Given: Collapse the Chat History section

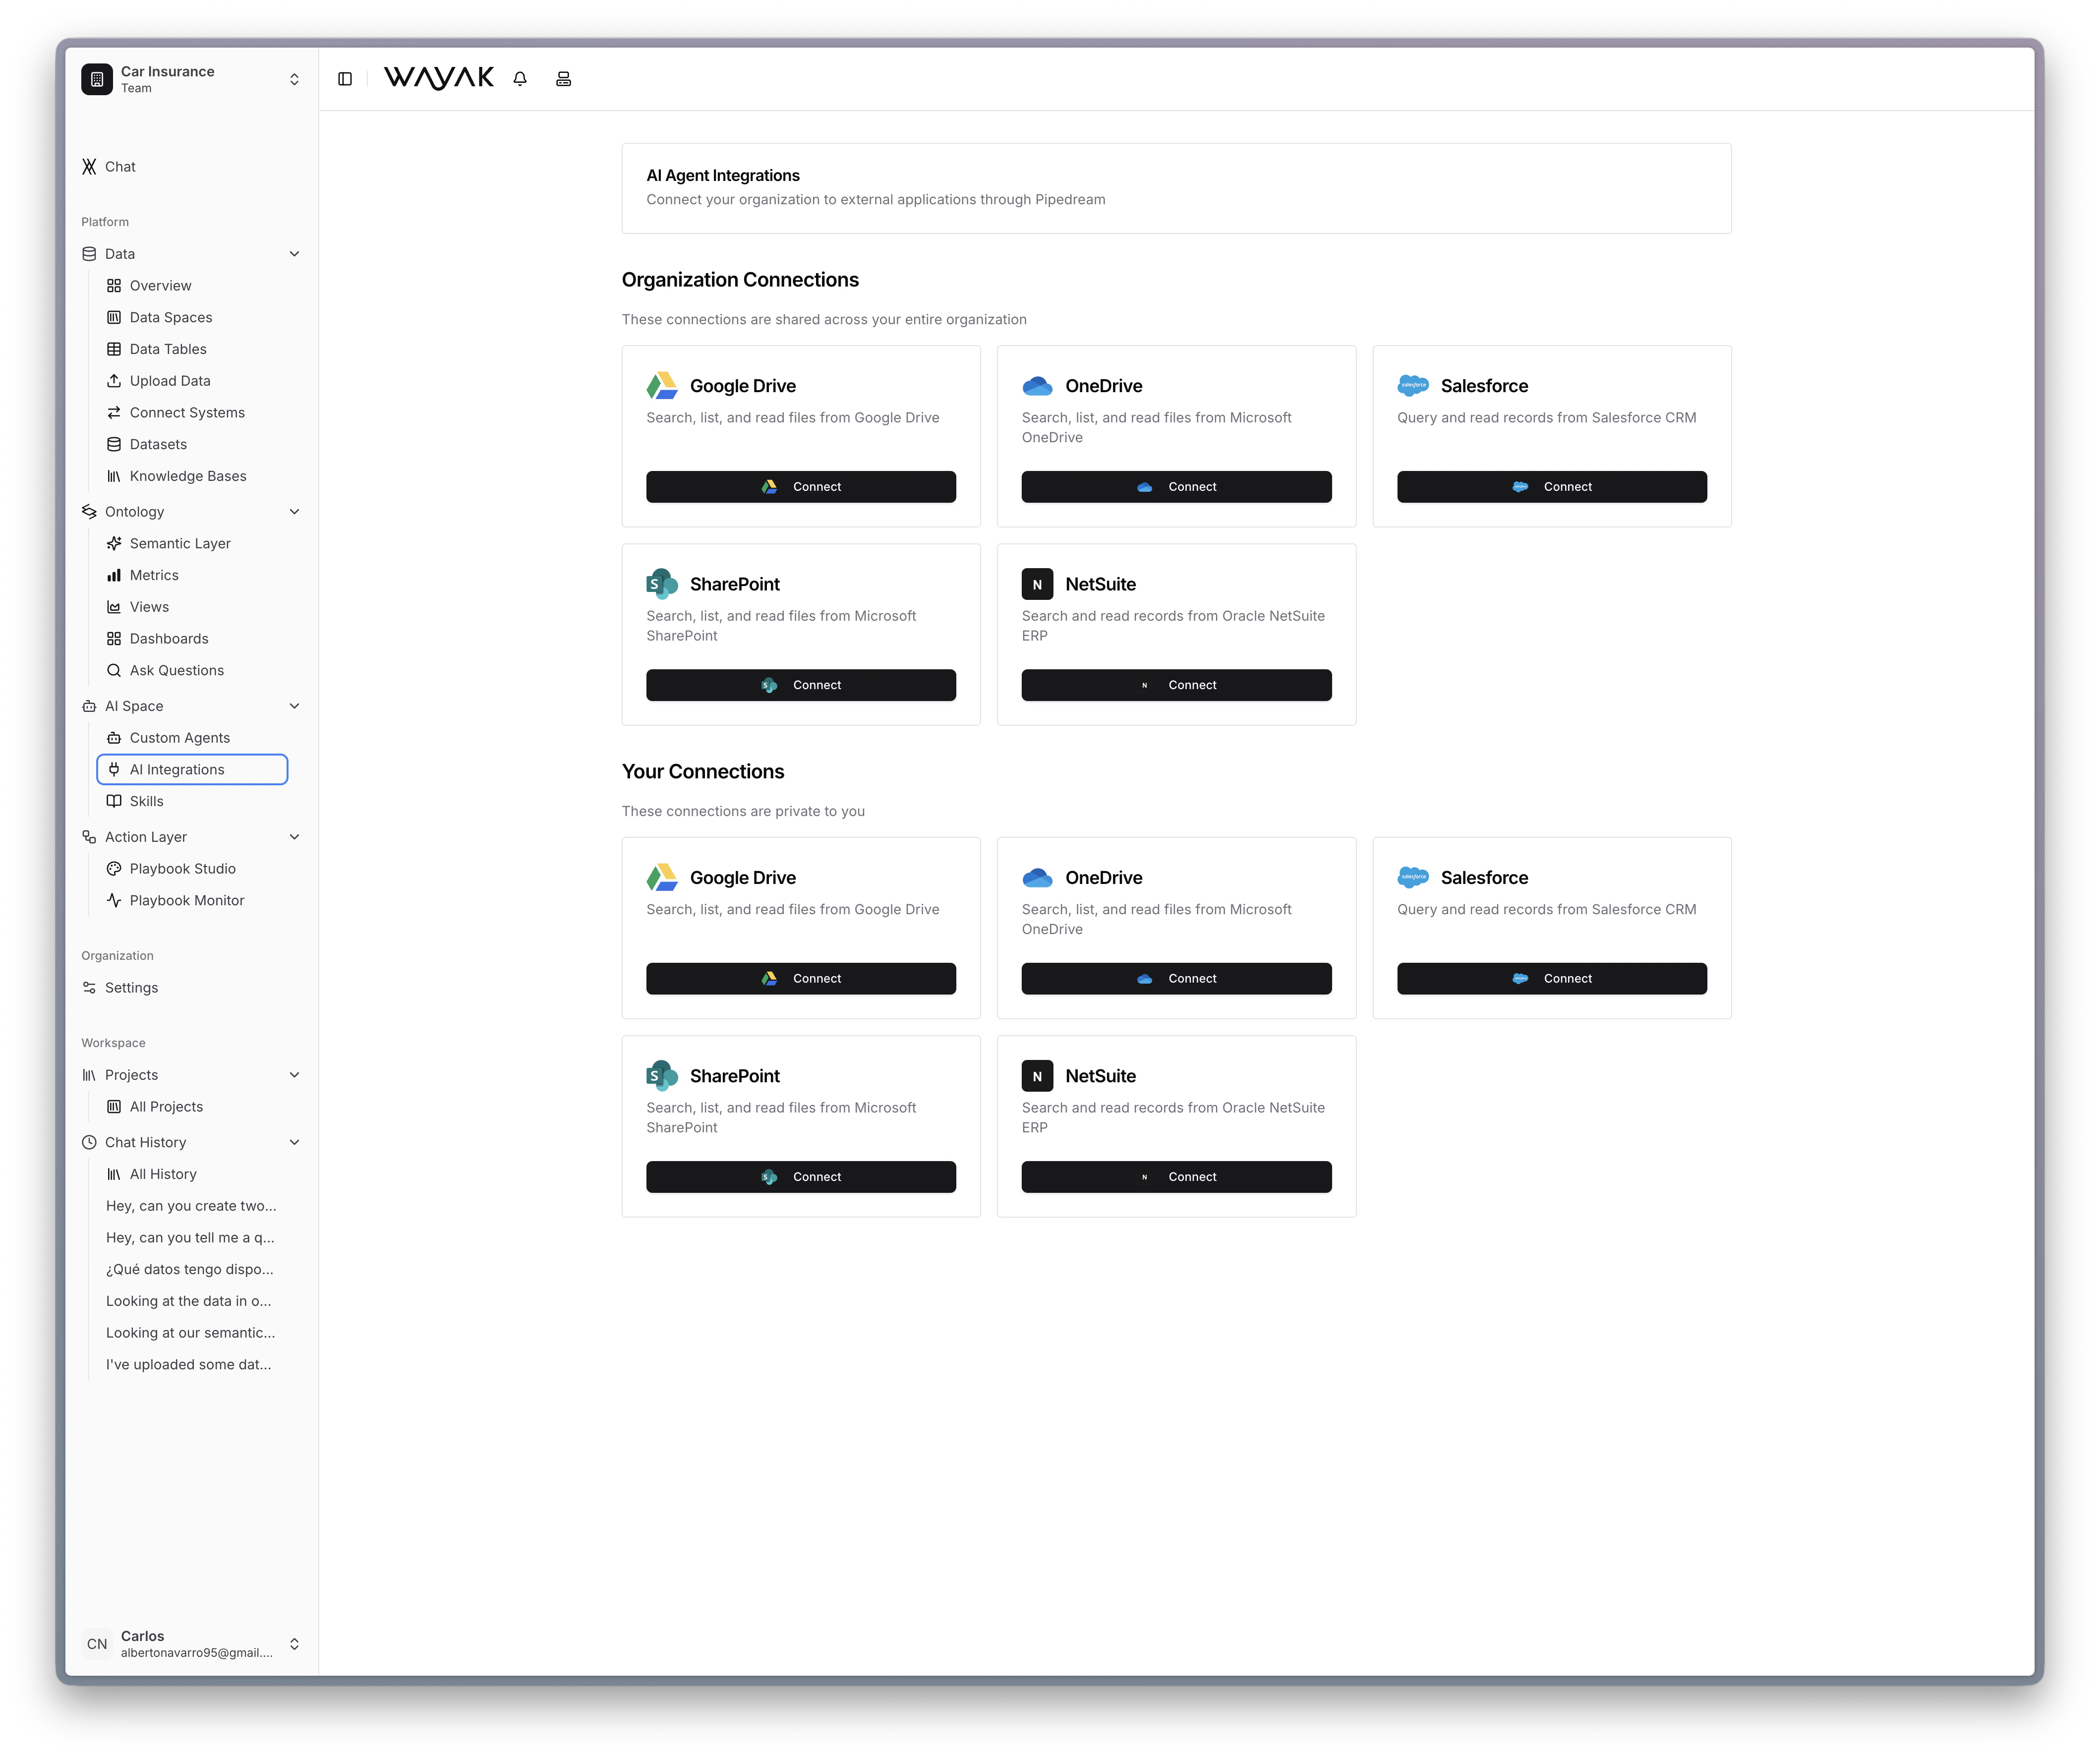Looking at the screenshot, I should click(x=294, y=1141).
